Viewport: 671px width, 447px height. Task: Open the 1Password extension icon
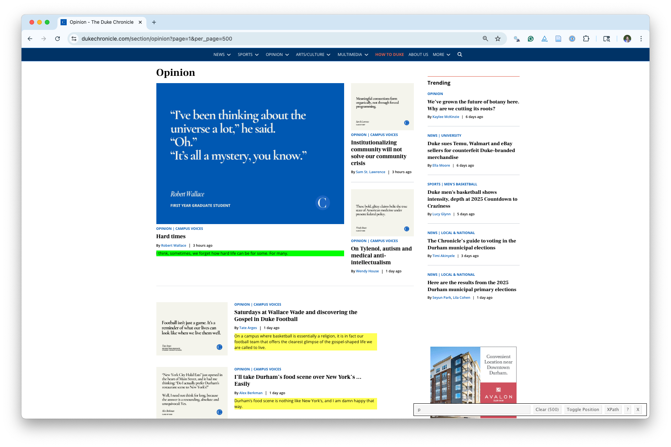click(572, 39)
